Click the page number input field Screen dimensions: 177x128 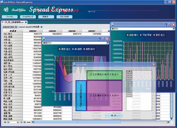click(x=15, y=122)
